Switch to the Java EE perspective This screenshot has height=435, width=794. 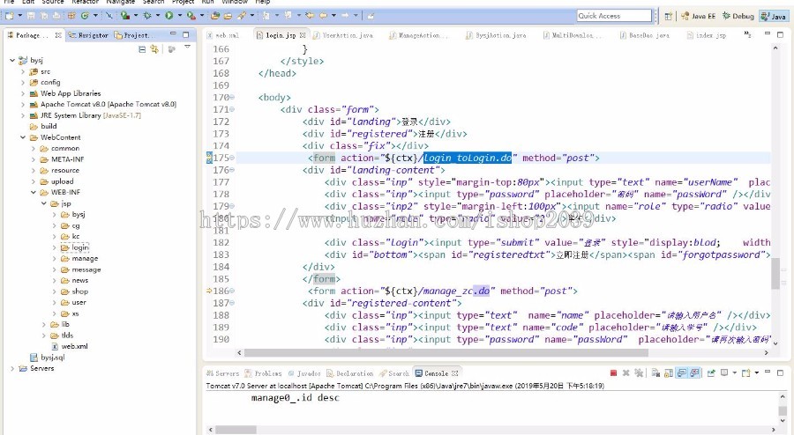tap(696, 16)
